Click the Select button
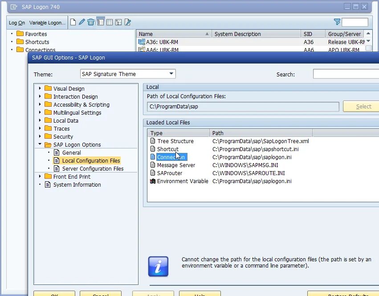Viewport: 379px width, 296px height. tap(361, 106)
